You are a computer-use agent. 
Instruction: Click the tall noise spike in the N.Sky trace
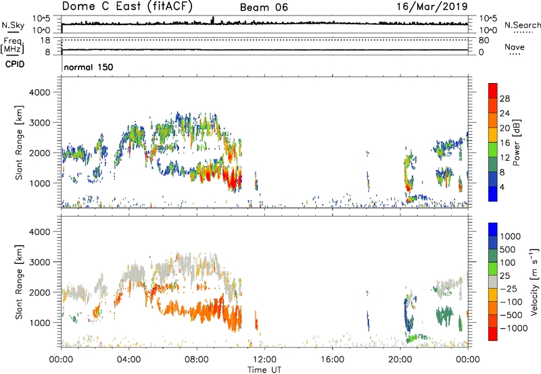(213, 20)
